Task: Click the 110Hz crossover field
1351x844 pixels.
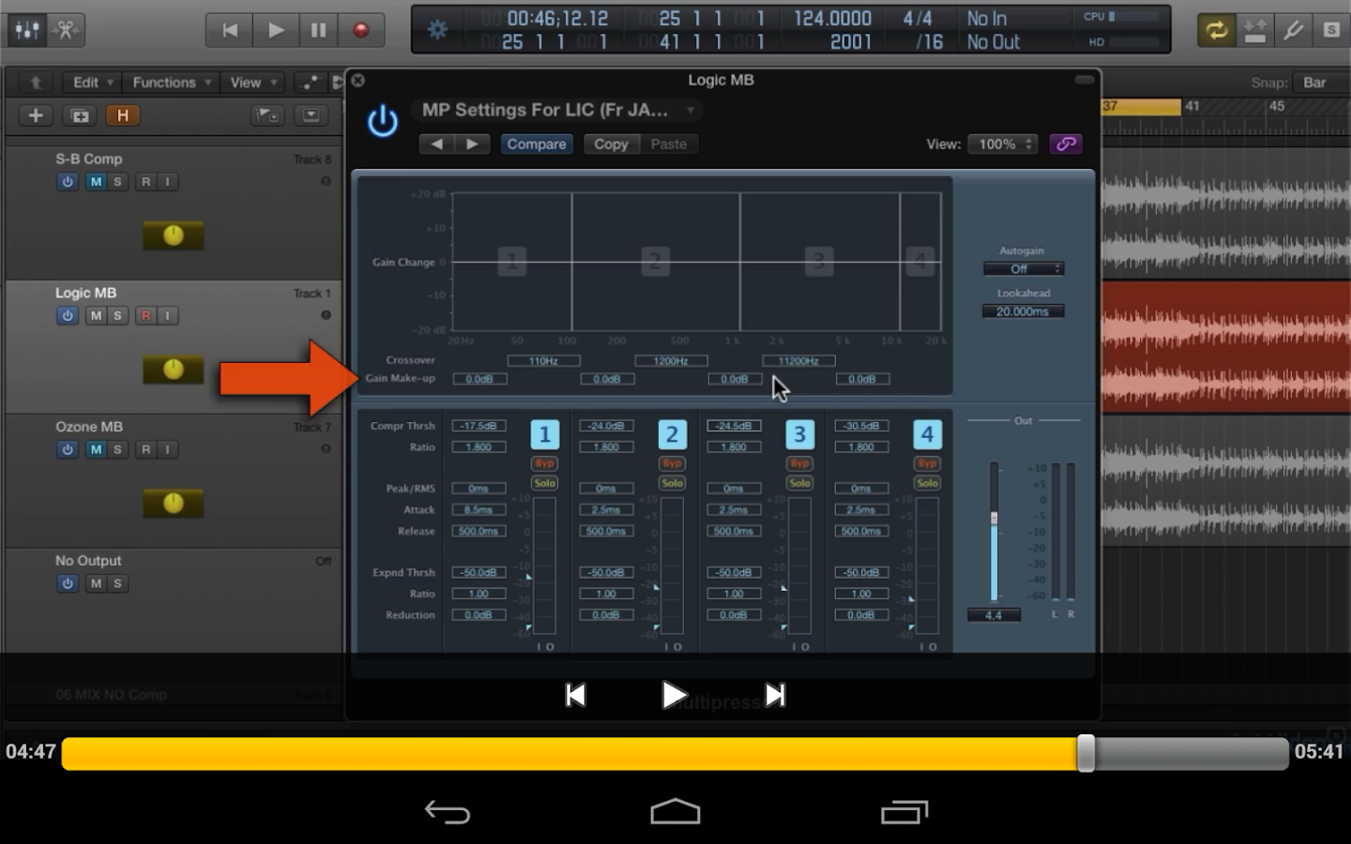Action: point(544,361)
